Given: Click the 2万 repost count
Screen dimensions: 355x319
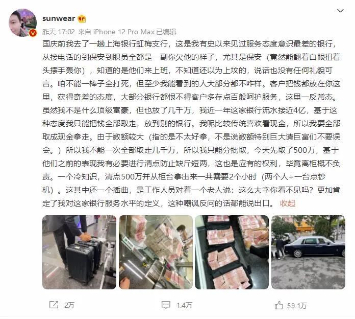Looking at the screenshot, I should tap(69, 305).
